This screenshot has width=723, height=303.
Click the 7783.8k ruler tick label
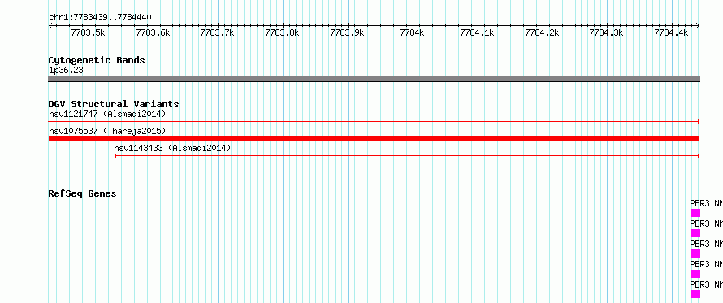[282, 32]
